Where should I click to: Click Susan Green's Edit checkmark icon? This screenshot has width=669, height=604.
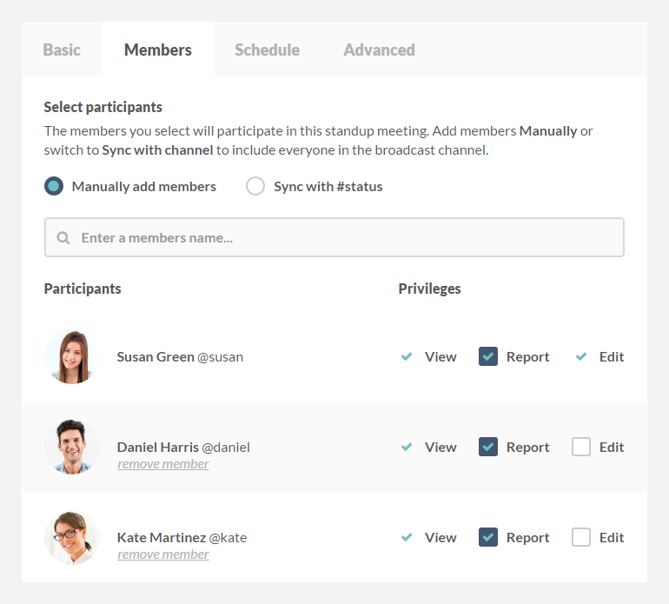(x=581, y=356)
